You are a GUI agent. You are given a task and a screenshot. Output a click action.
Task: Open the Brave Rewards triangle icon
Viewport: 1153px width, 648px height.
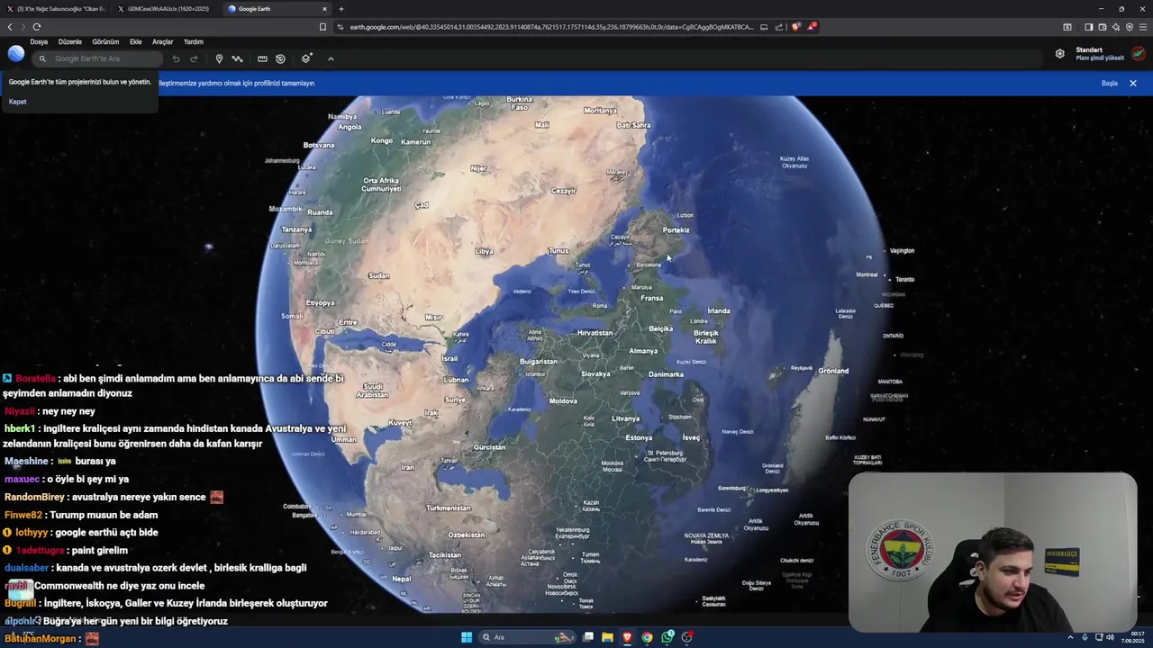(x=812, y=27)
